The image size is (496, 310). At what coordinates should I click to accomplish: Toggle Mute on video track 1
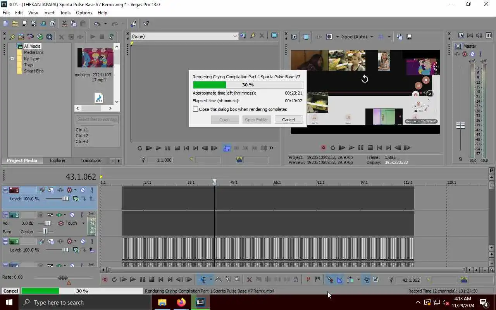[x=83, y=190]
